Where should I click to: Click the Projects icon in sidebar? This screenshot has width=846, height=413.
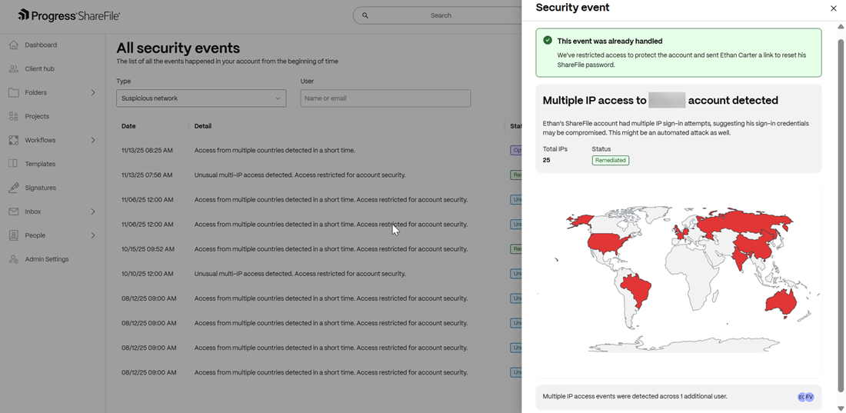(14, 116)
